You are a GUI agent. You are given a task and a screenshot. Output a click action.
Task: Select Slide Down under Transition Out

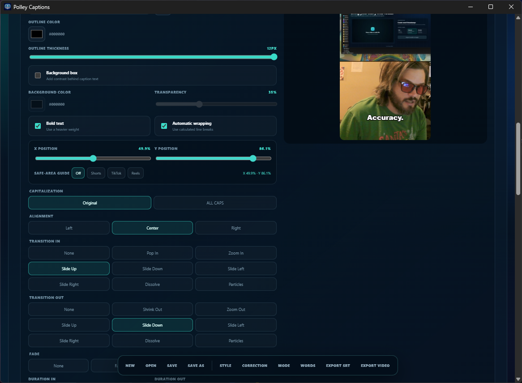[153, 325]
